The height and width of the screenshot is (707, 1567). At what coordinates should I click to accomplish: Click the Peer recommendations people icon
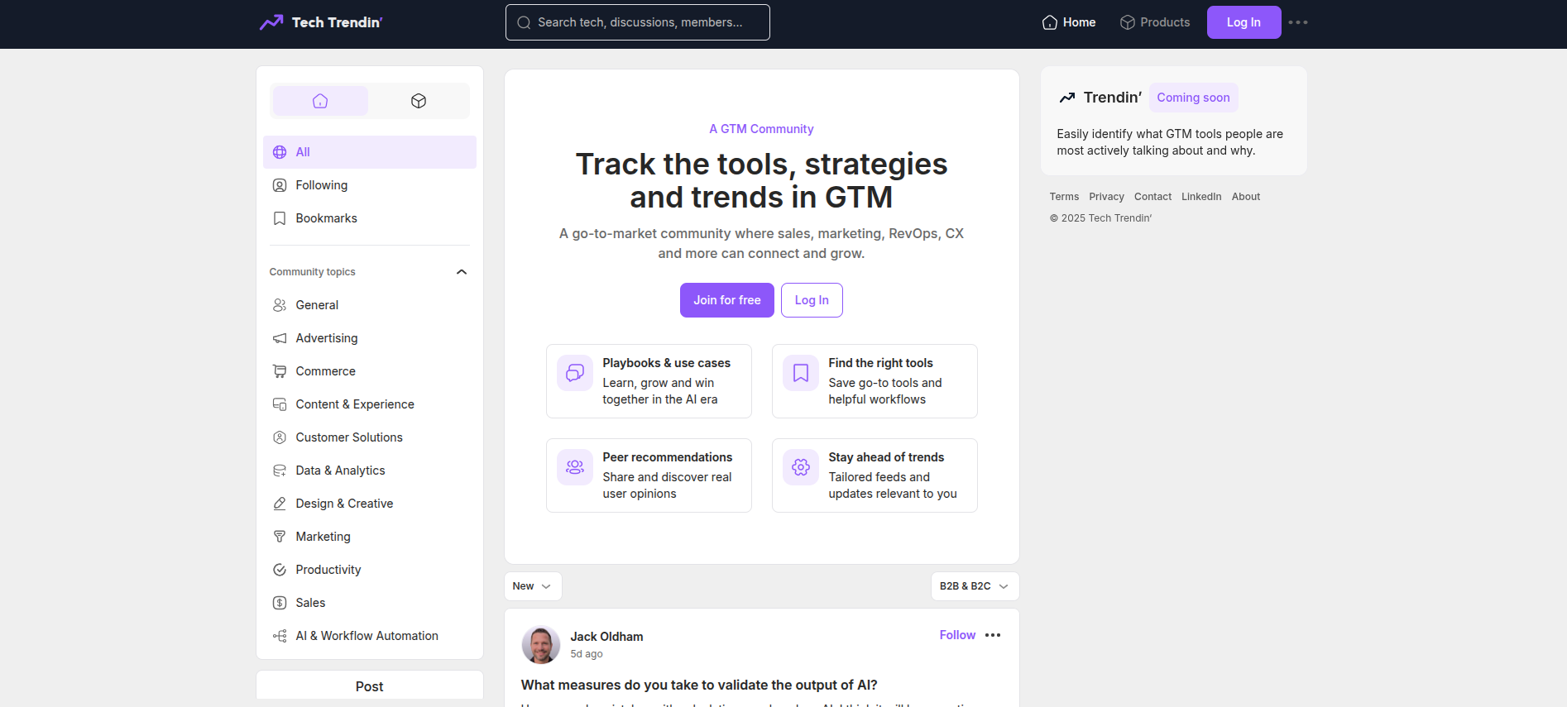pyautogui.click(x=575, y=467)
